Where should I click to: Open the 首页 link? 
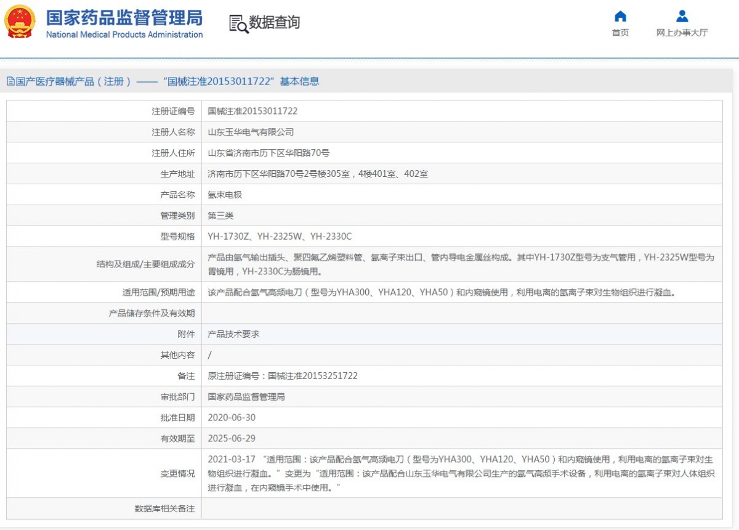[x=620, y=33]
